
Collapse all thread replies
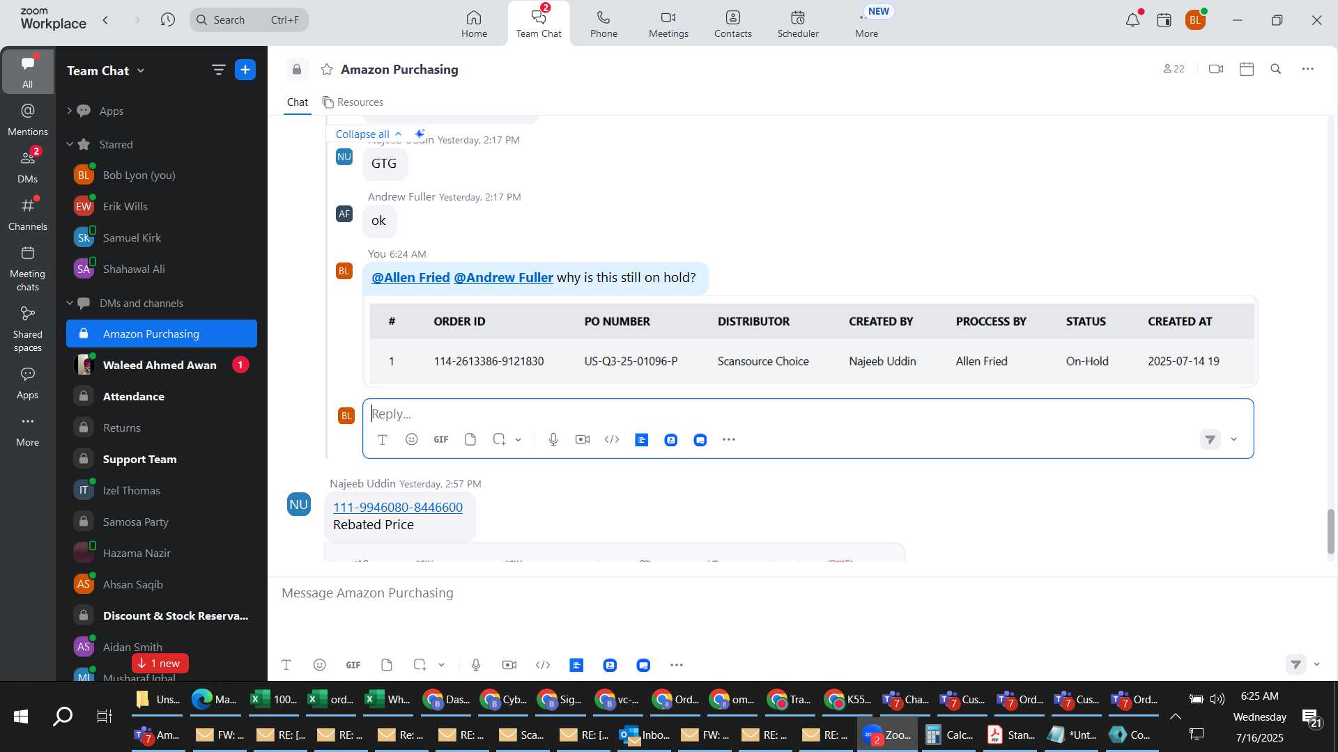coord(369,134)
